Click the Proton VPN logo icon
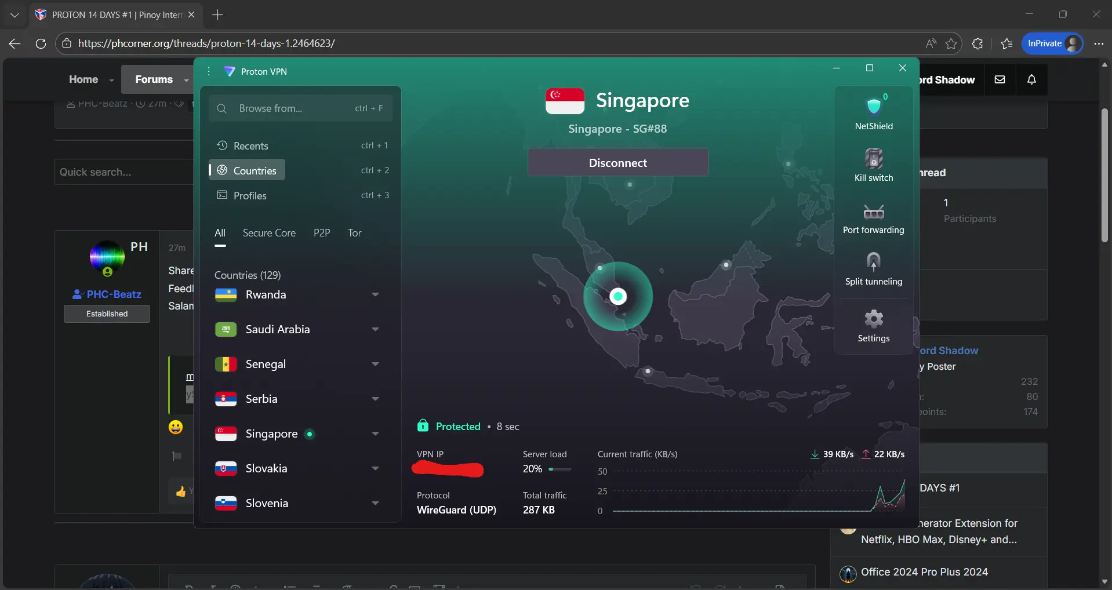 tap(230, 71)
